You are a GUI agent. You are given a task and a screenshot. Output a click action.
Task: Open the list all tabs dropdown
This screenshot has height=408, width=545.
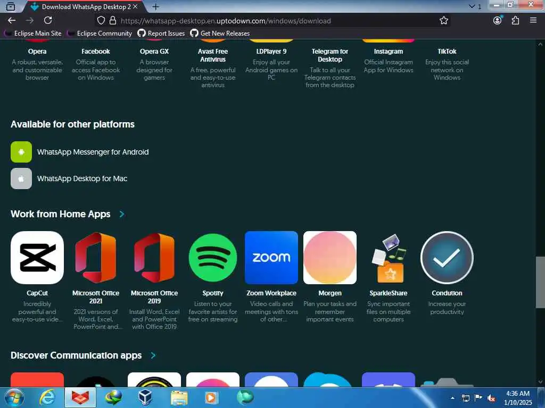472,6
